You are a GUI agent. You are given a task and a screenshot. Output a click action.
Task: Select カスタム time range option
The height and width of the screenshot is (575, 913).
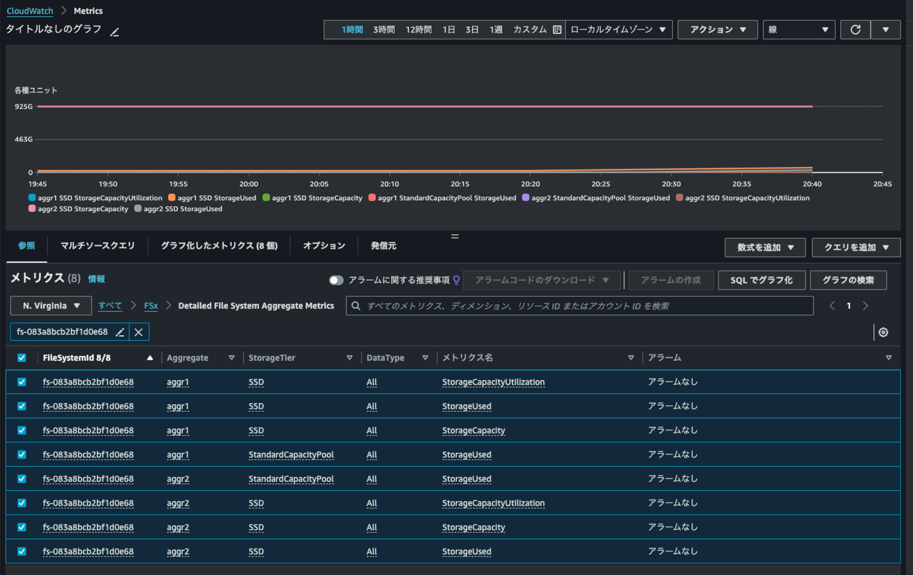[x=530, y=30]
